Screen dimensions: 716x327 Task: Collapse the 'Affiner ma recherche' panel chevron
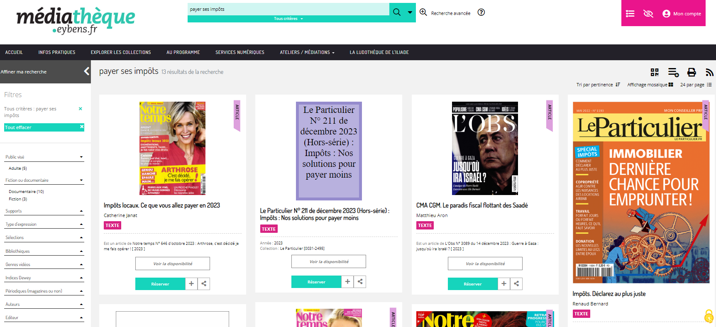click(86, 71)
